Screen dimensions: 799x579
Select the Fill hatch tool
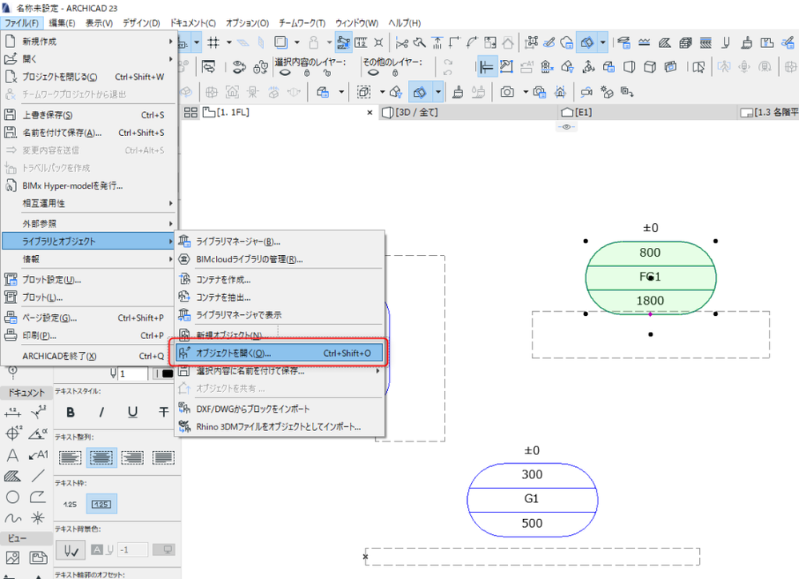(x=13, y=476)
